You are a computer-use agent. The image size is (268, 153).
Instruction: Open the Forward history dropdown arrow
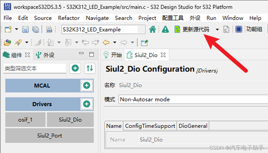[x=132, y=42]
